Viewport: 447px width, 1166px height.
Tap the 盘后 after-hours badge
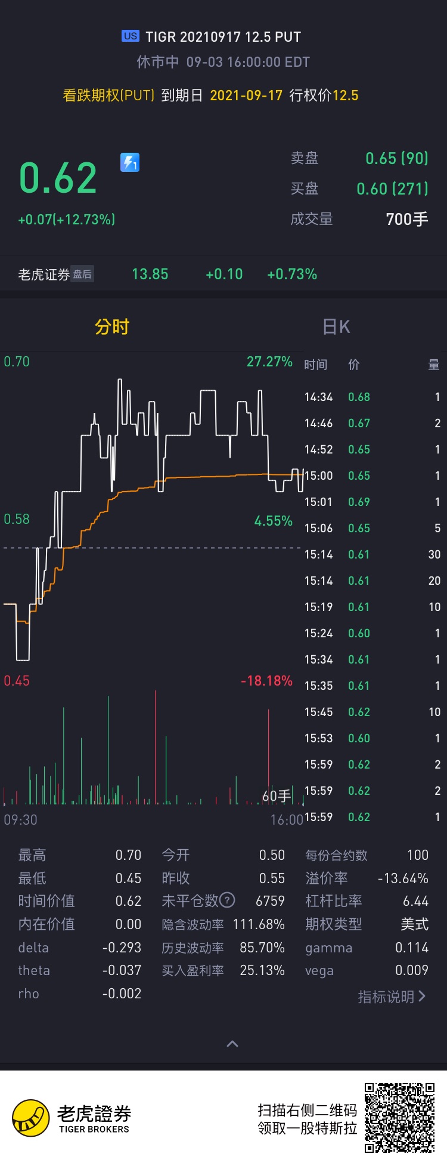(82, 274)
